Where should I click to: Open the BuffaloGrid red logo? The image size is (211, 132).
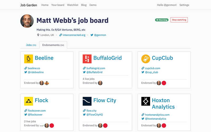87,59
